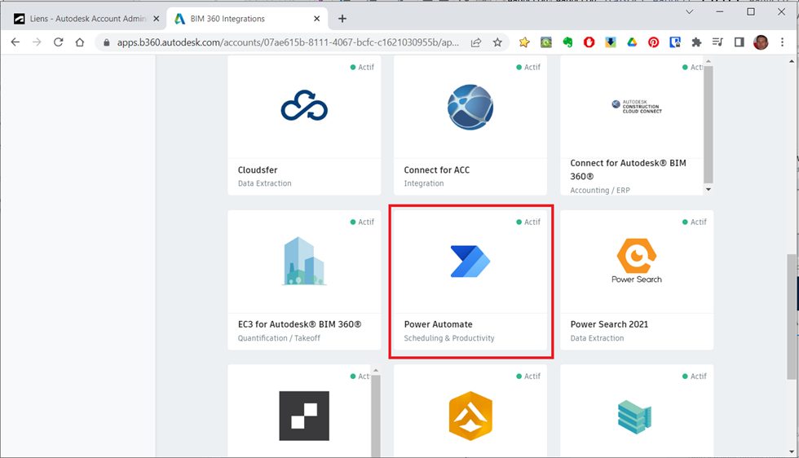This screenshot has width=799, height=458.
Task: Open the Power Automate card title
Action: tap(439, 324)
